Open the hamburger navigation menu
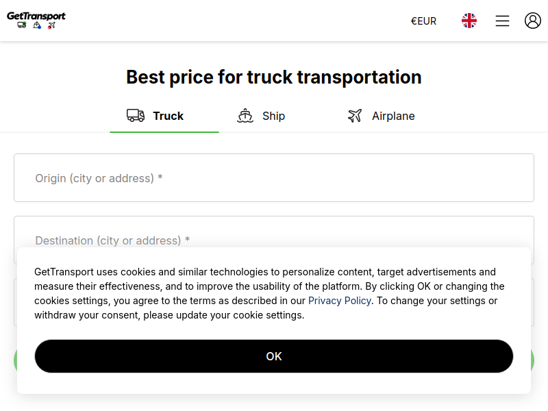 (x=502, y=21)
